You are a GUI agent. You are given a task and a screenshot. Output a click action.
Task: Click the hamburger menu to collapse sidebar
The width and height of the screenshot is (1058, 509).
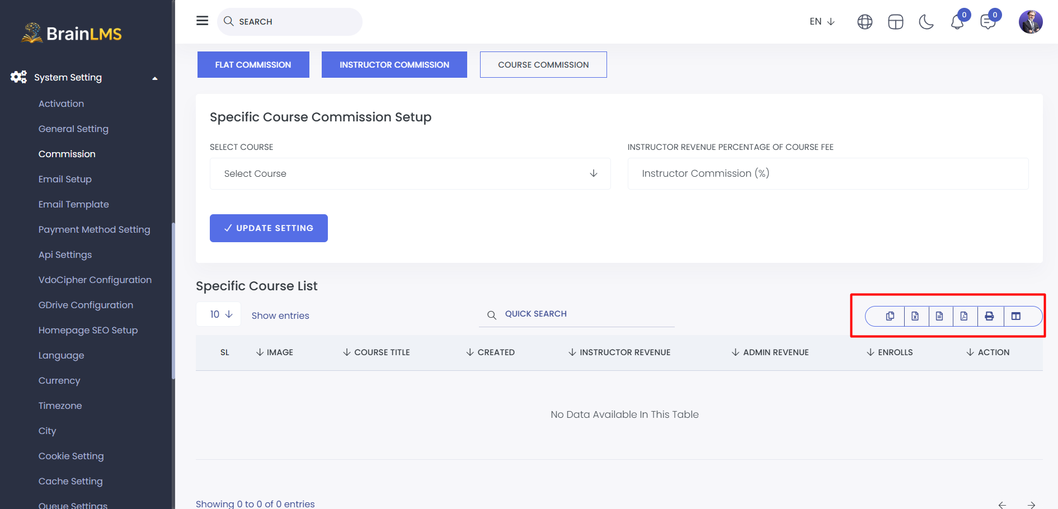[203, 21]
